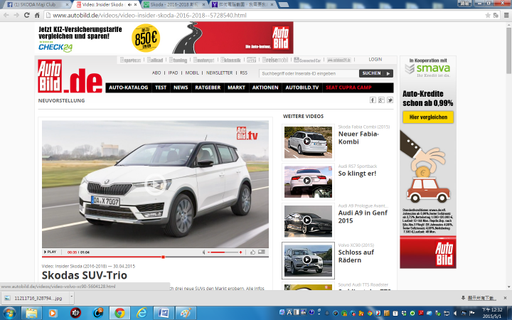Click the RSS link
The height and width of the screenshot is (320, 512).
coord(244,73)
